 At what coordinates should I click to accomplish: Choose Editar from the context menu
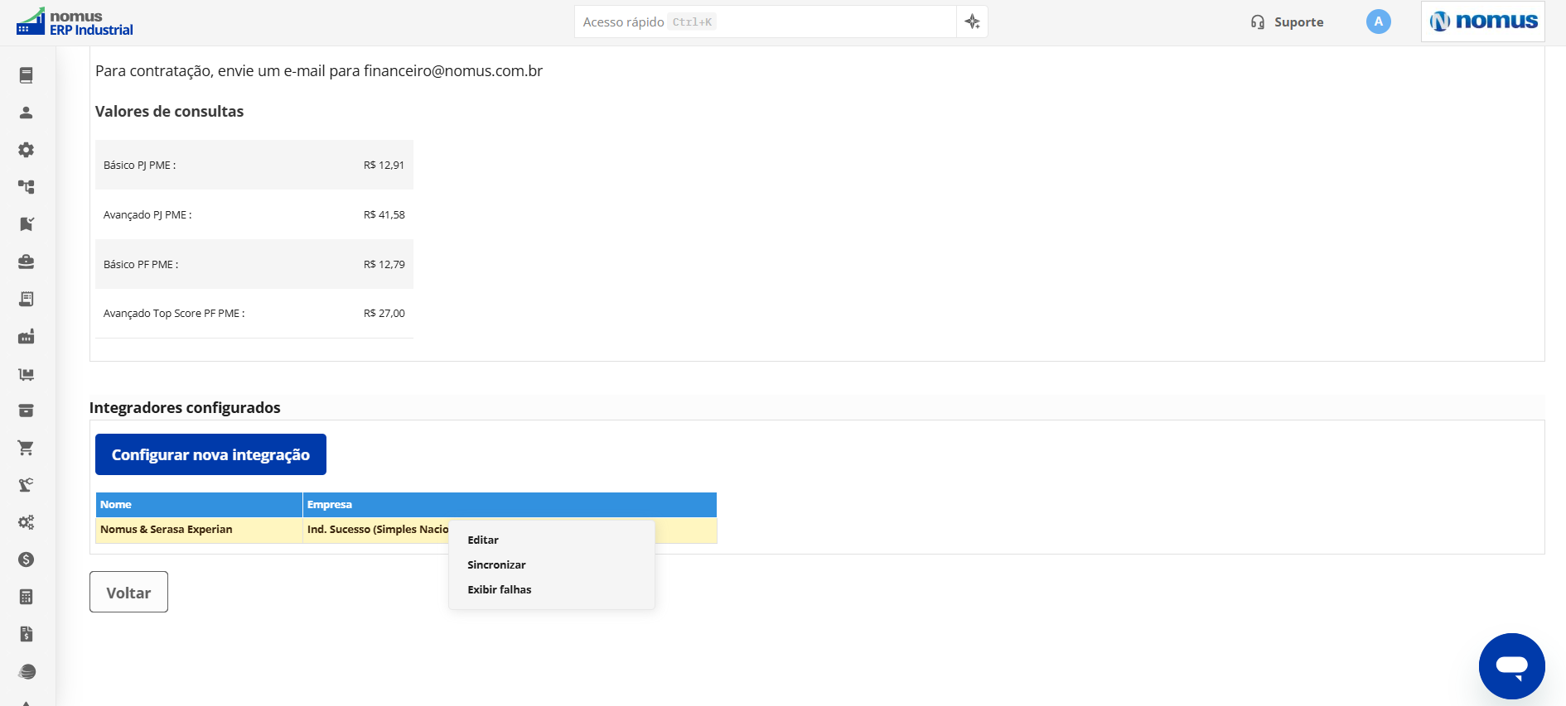click(x=483, y=540)
